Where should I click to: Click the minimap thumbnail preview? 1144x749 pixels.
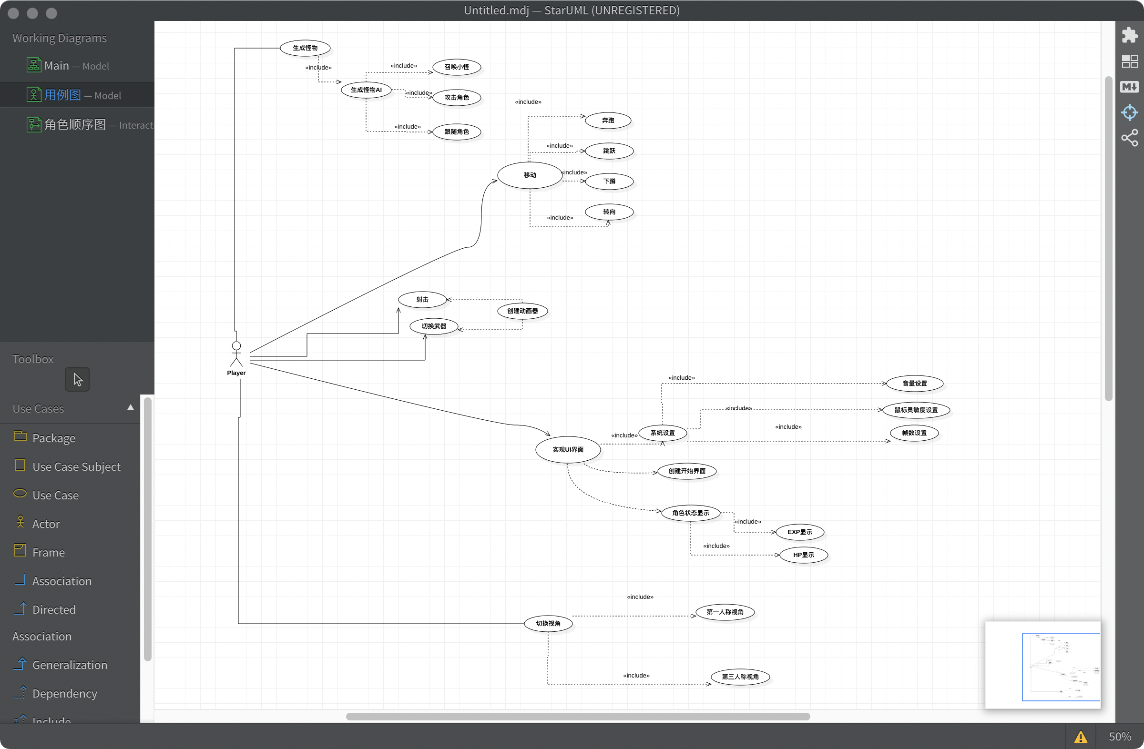1042,666
